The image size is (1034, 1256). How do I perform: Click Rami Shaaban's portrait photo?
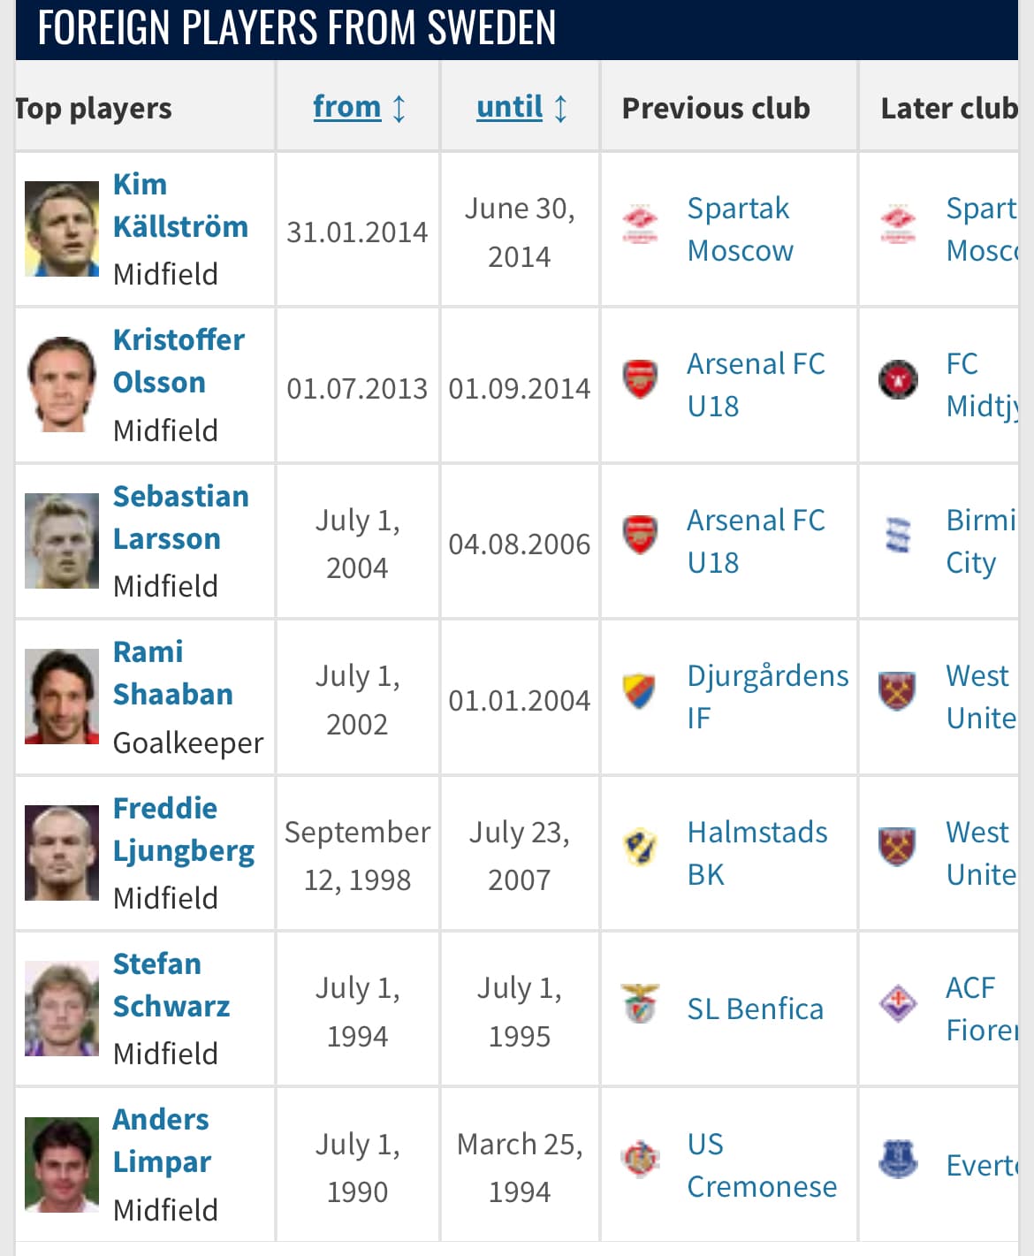tap(62, 697)
